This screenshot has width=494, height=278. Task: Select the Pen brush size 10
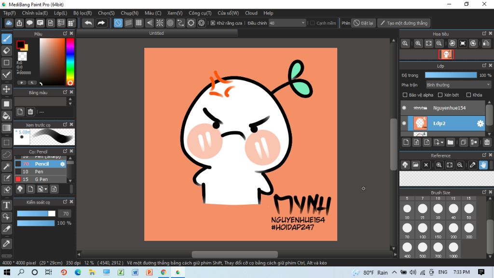[x=41, y=172]
